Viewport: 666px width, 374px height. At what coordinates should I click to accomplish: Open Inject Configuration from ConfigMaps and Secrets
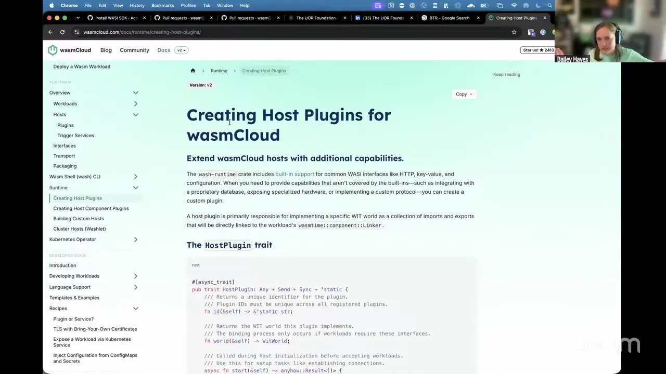[95, 358]
